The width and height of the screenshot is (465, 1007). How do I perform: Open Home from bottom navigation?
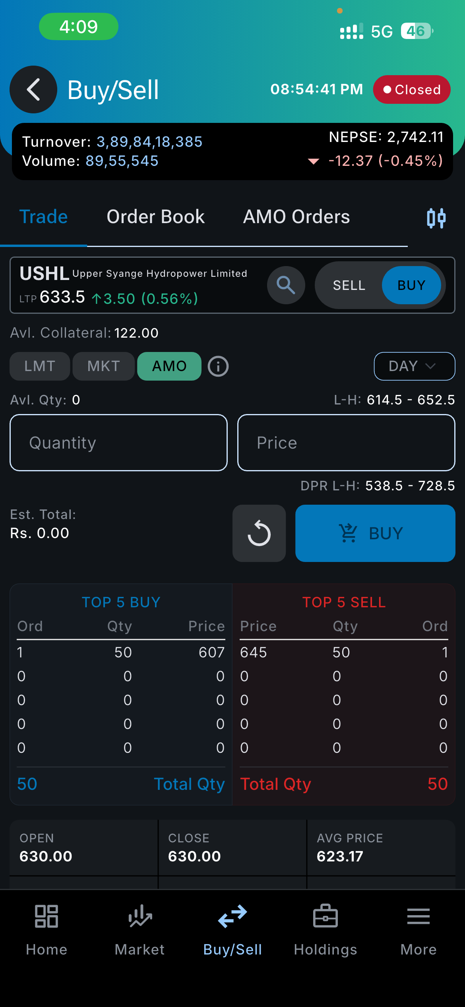point(46,931)
